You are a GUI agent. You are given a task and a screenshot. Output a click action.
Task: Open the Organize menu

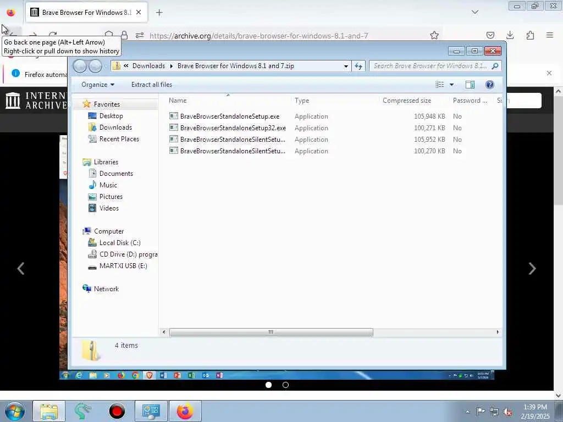tap(98, 85)
